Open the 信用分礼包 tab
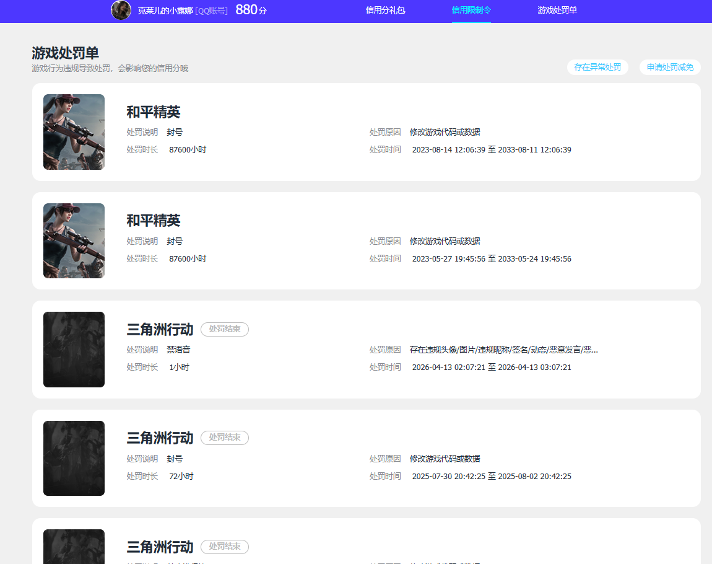Viewport: 712px width, 564px height. pos(385,10)
